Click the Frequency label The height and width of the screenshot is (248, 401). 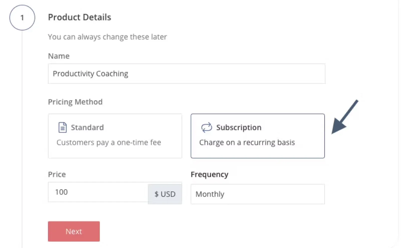click(x=209, y=174)
